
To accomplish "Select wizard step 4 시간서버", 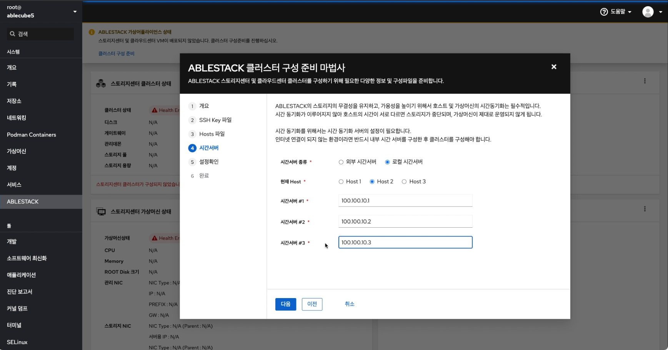I will [203, 148].
